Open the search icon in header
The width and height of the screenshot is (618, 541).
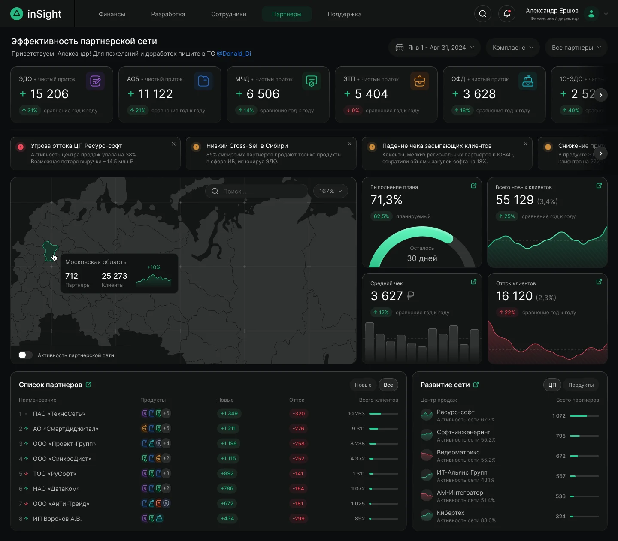pos(483,14)
